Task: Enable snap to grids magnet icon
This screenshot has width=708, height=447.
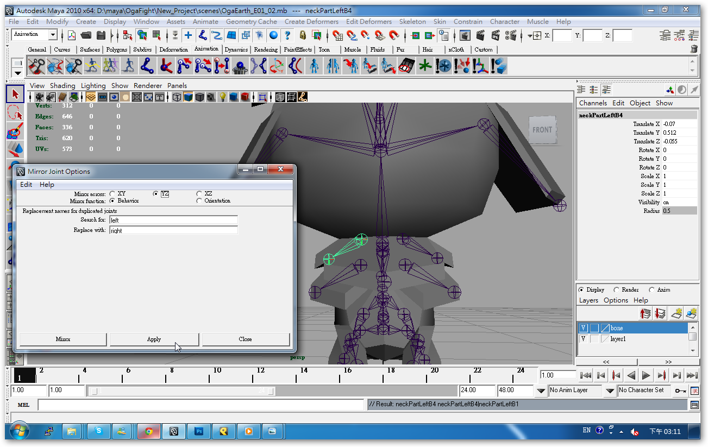Action: click(x=338, y=35)
